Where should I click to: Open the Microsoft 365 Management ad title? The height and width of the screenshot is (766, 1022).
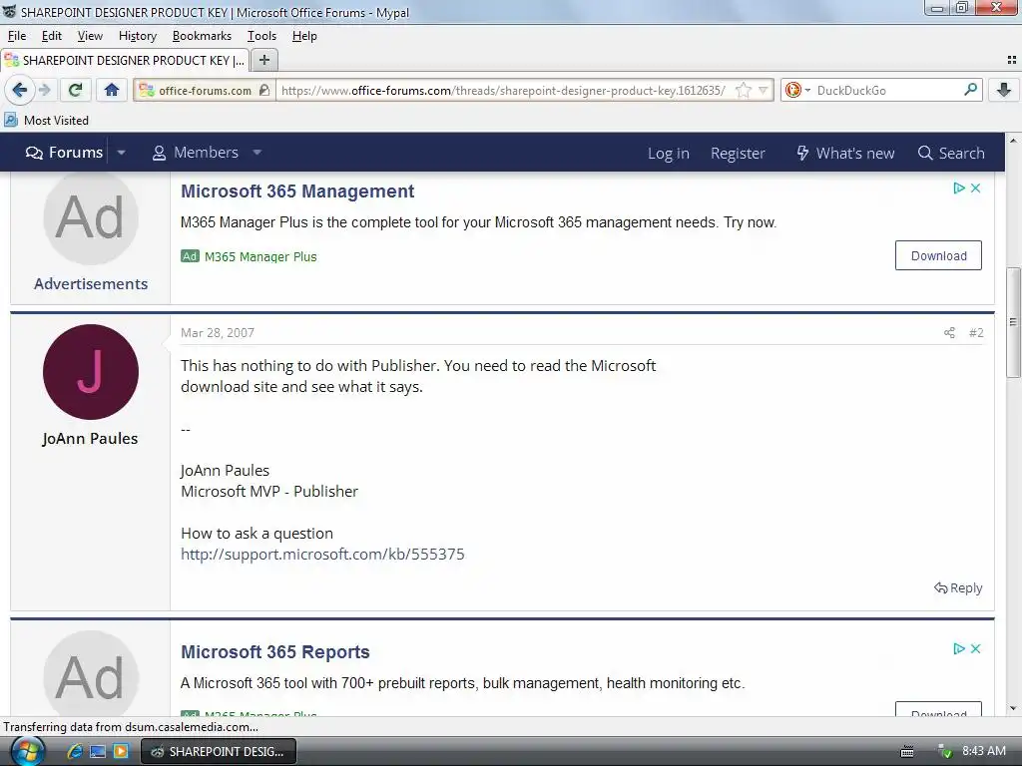pos(297,191)
